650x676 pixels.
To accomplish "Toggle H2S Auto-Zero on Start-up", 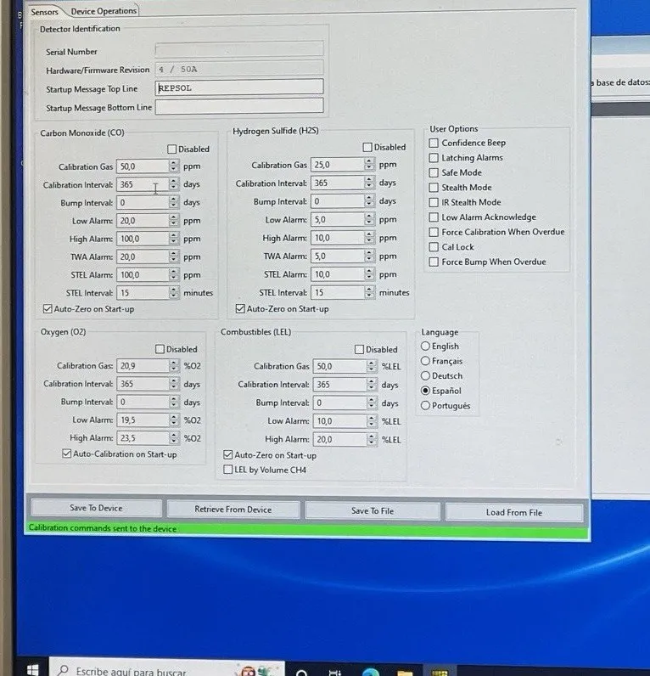I will (240, 308).
